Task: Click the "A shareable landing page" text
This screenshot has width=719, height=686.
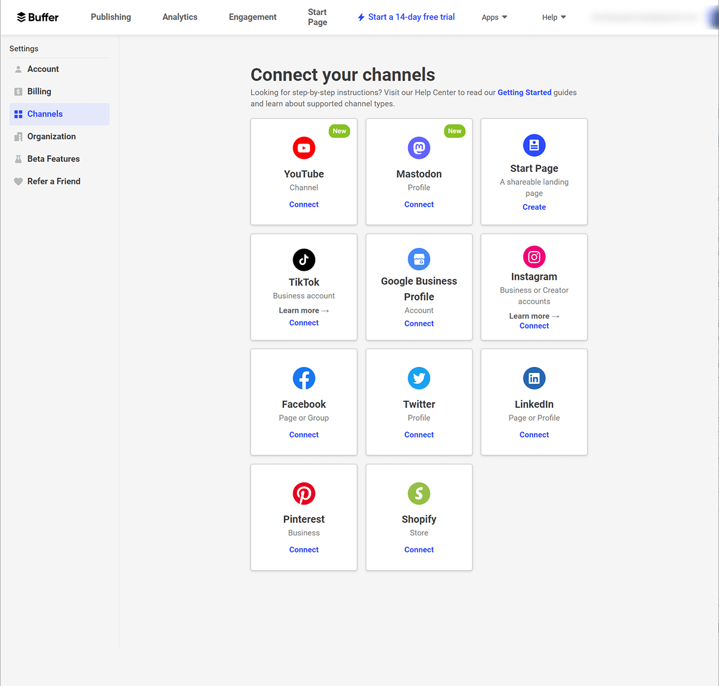Action: [x=534, y=188]
